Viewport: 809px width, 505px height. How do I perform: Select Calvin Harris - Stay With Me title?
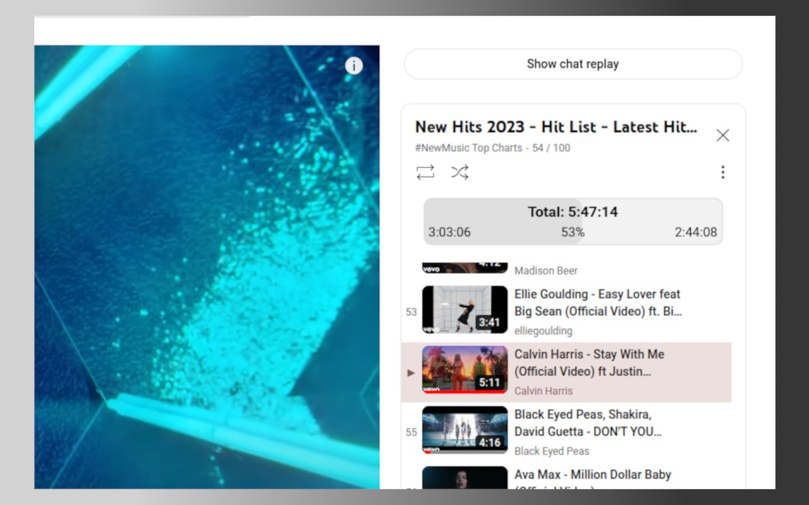[589, 363]
